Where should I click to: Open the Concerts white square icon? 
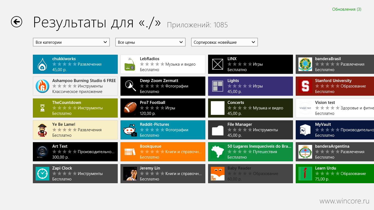[218, 108]
